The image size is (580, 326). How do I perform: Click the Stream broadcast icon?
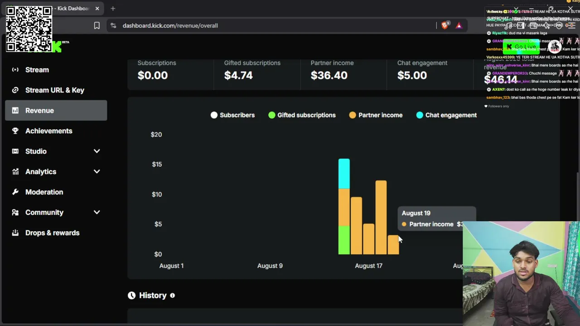15,70
